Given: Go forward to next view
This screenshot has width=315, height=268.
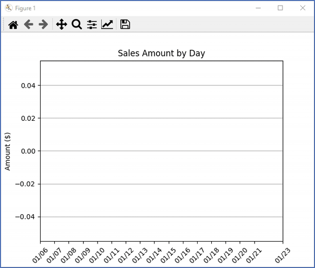Looking at the screenshot, I should click(44, 24).
